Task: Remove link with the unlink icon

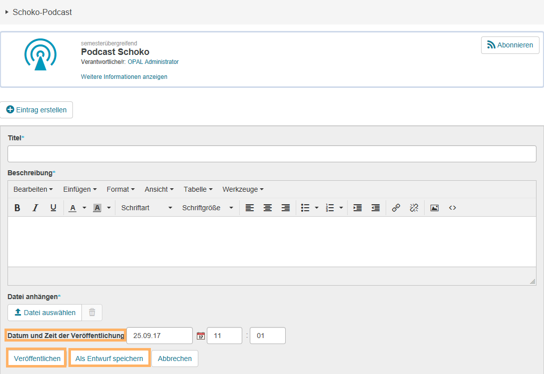Action: pos(414,208)
